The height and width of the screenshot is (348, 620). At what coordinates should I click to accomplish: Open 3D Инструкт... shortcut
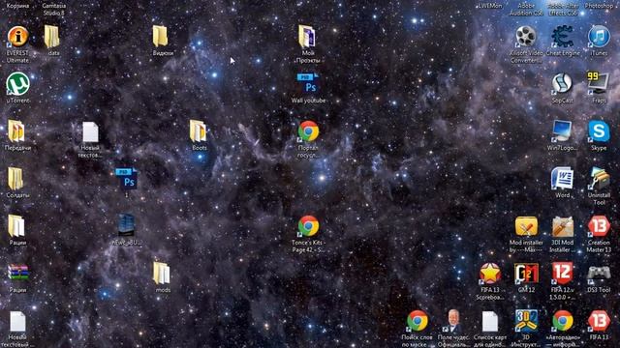pos(526,321)
